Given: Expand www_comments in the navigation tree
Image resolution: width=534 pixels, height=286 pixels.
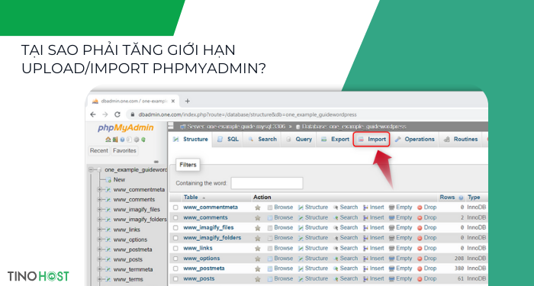Looking at the screenshot, I should [x=100, y=200].
